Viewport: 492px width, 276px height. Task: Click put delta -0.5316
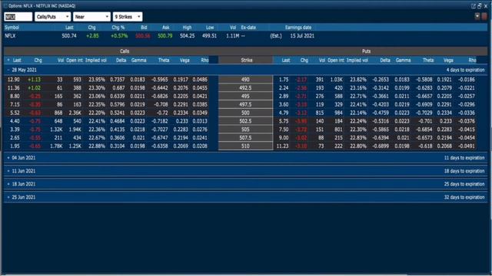point(380,121)
